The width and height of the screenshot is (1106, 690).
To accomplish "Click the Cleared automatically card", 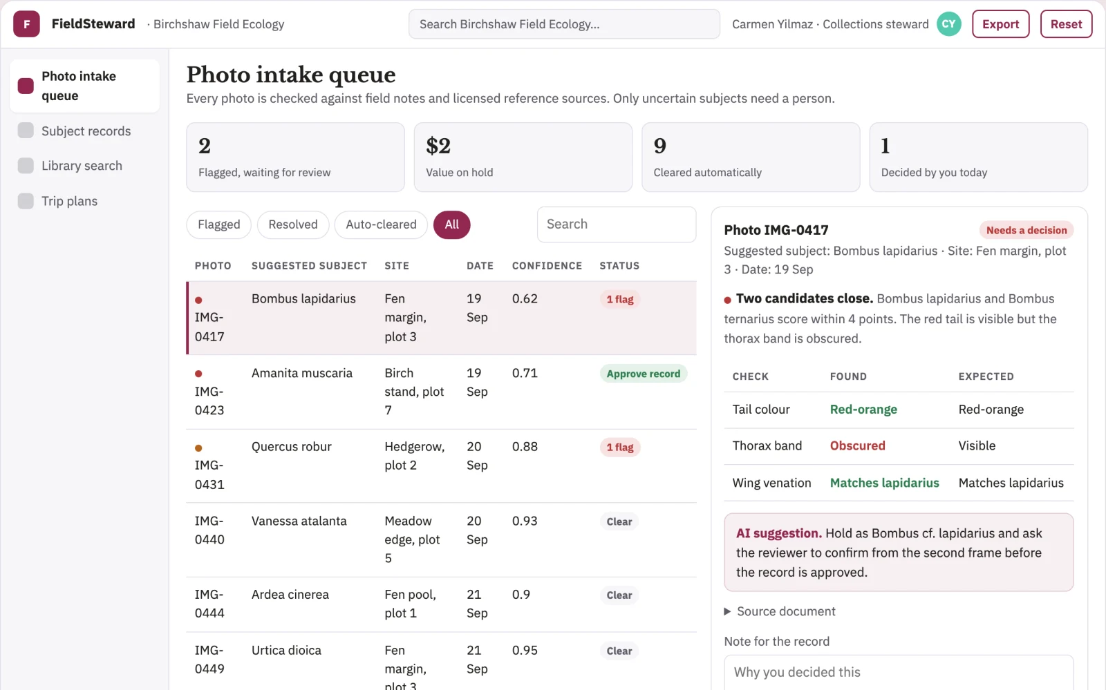I will [x=751, y=157].
